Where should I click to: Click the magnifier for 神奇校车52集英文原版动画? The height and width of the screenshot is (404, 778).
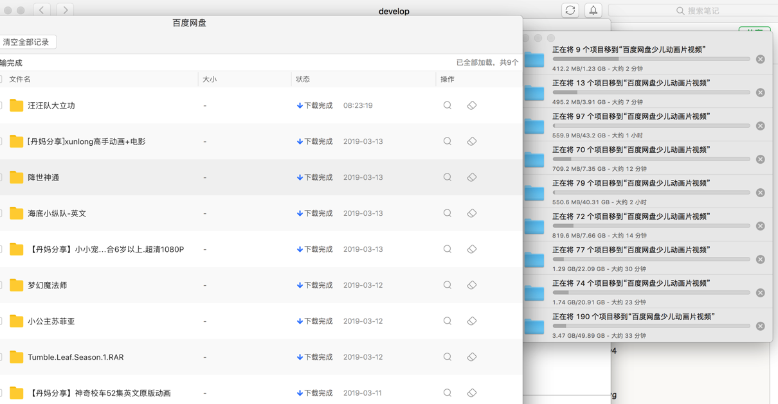pos(448,393)
